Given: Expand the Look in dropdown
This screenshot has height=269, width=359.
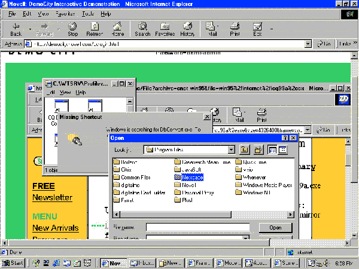Looking at the screenshot, I should (231, 150).
